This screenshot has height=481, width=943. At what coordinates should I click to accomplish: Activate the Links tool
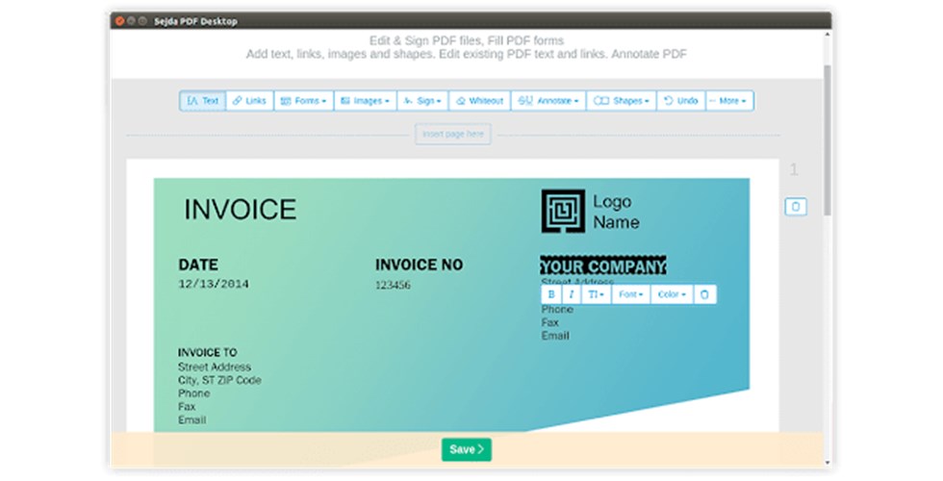pos(249,101)
